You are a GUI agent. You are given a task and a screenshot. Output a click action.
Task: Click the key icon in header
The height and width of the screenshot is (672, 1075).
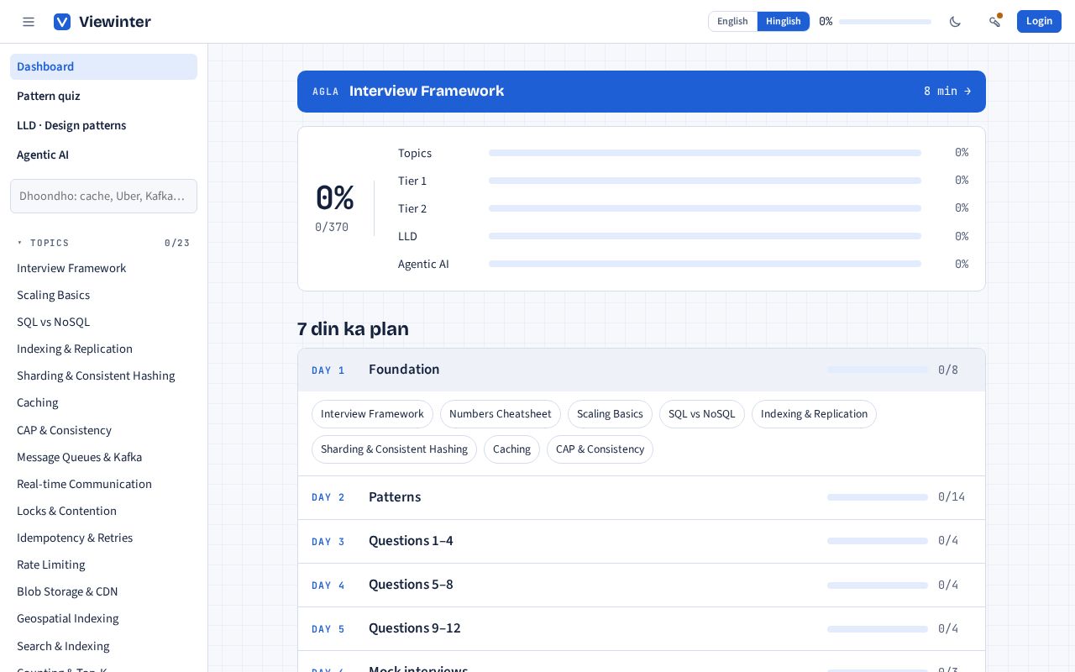click(x=994, y=22)
